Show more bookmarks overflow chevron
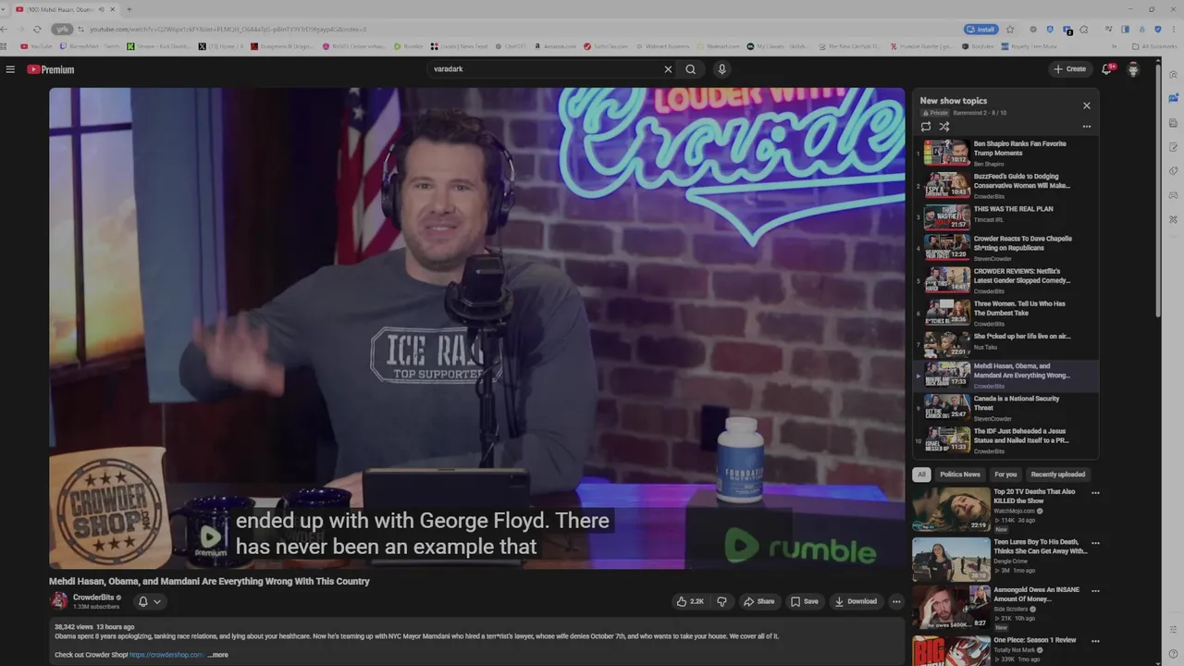Image resolution: width=1184 pixels, height=666 pixels. 1114,46
